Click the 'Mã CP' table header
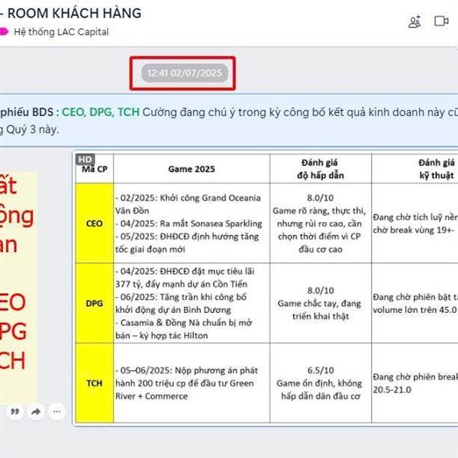458x458 pixels. pyautogui.click(x=95, y=169)
